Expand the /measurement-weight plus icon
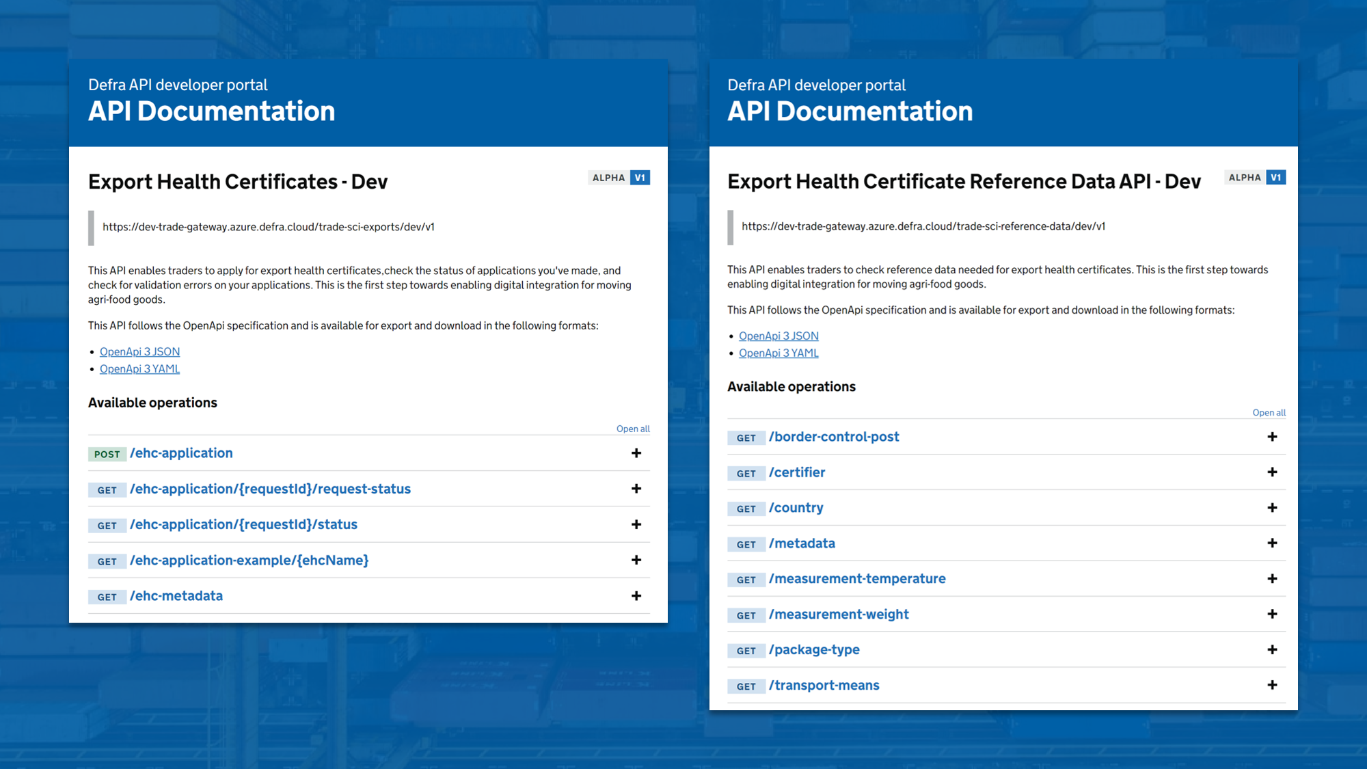Viewport: 1367px width, 769px height. tap(1272, 615)
